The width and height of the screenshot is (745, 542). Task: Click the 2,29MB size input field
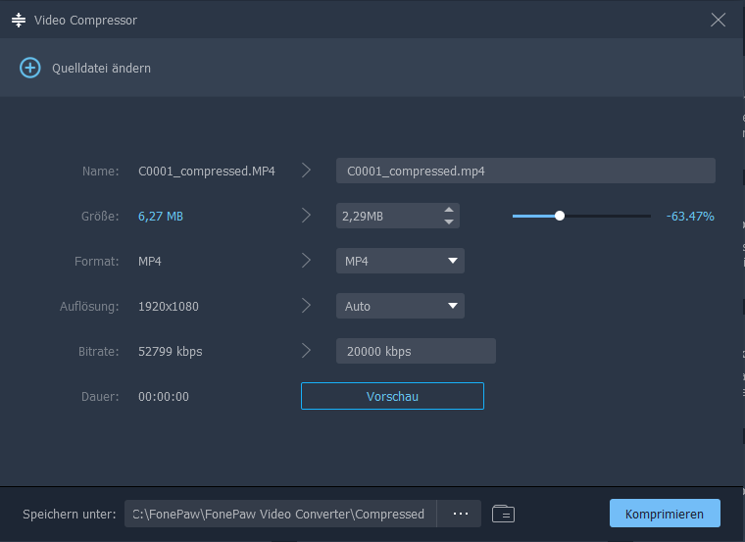pos(386,216)
